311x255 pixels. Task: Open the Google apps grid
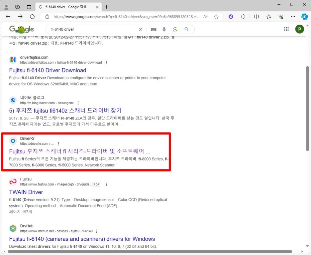tap(286, 29)
